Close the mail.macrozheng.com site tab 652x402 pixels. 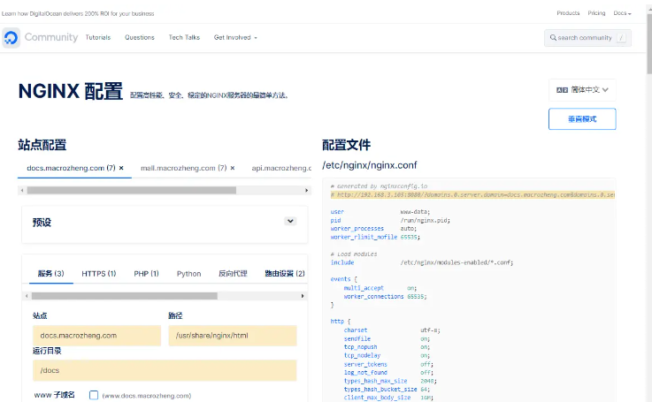pos(233,168)
